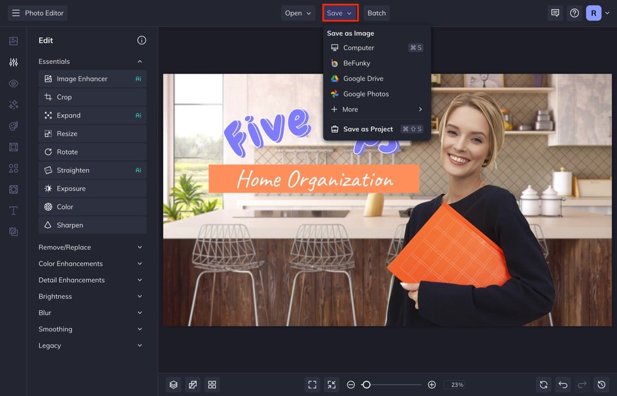Save image to BeFunky
The width and height of the screenshot is (617, 396).
(377, 63)
